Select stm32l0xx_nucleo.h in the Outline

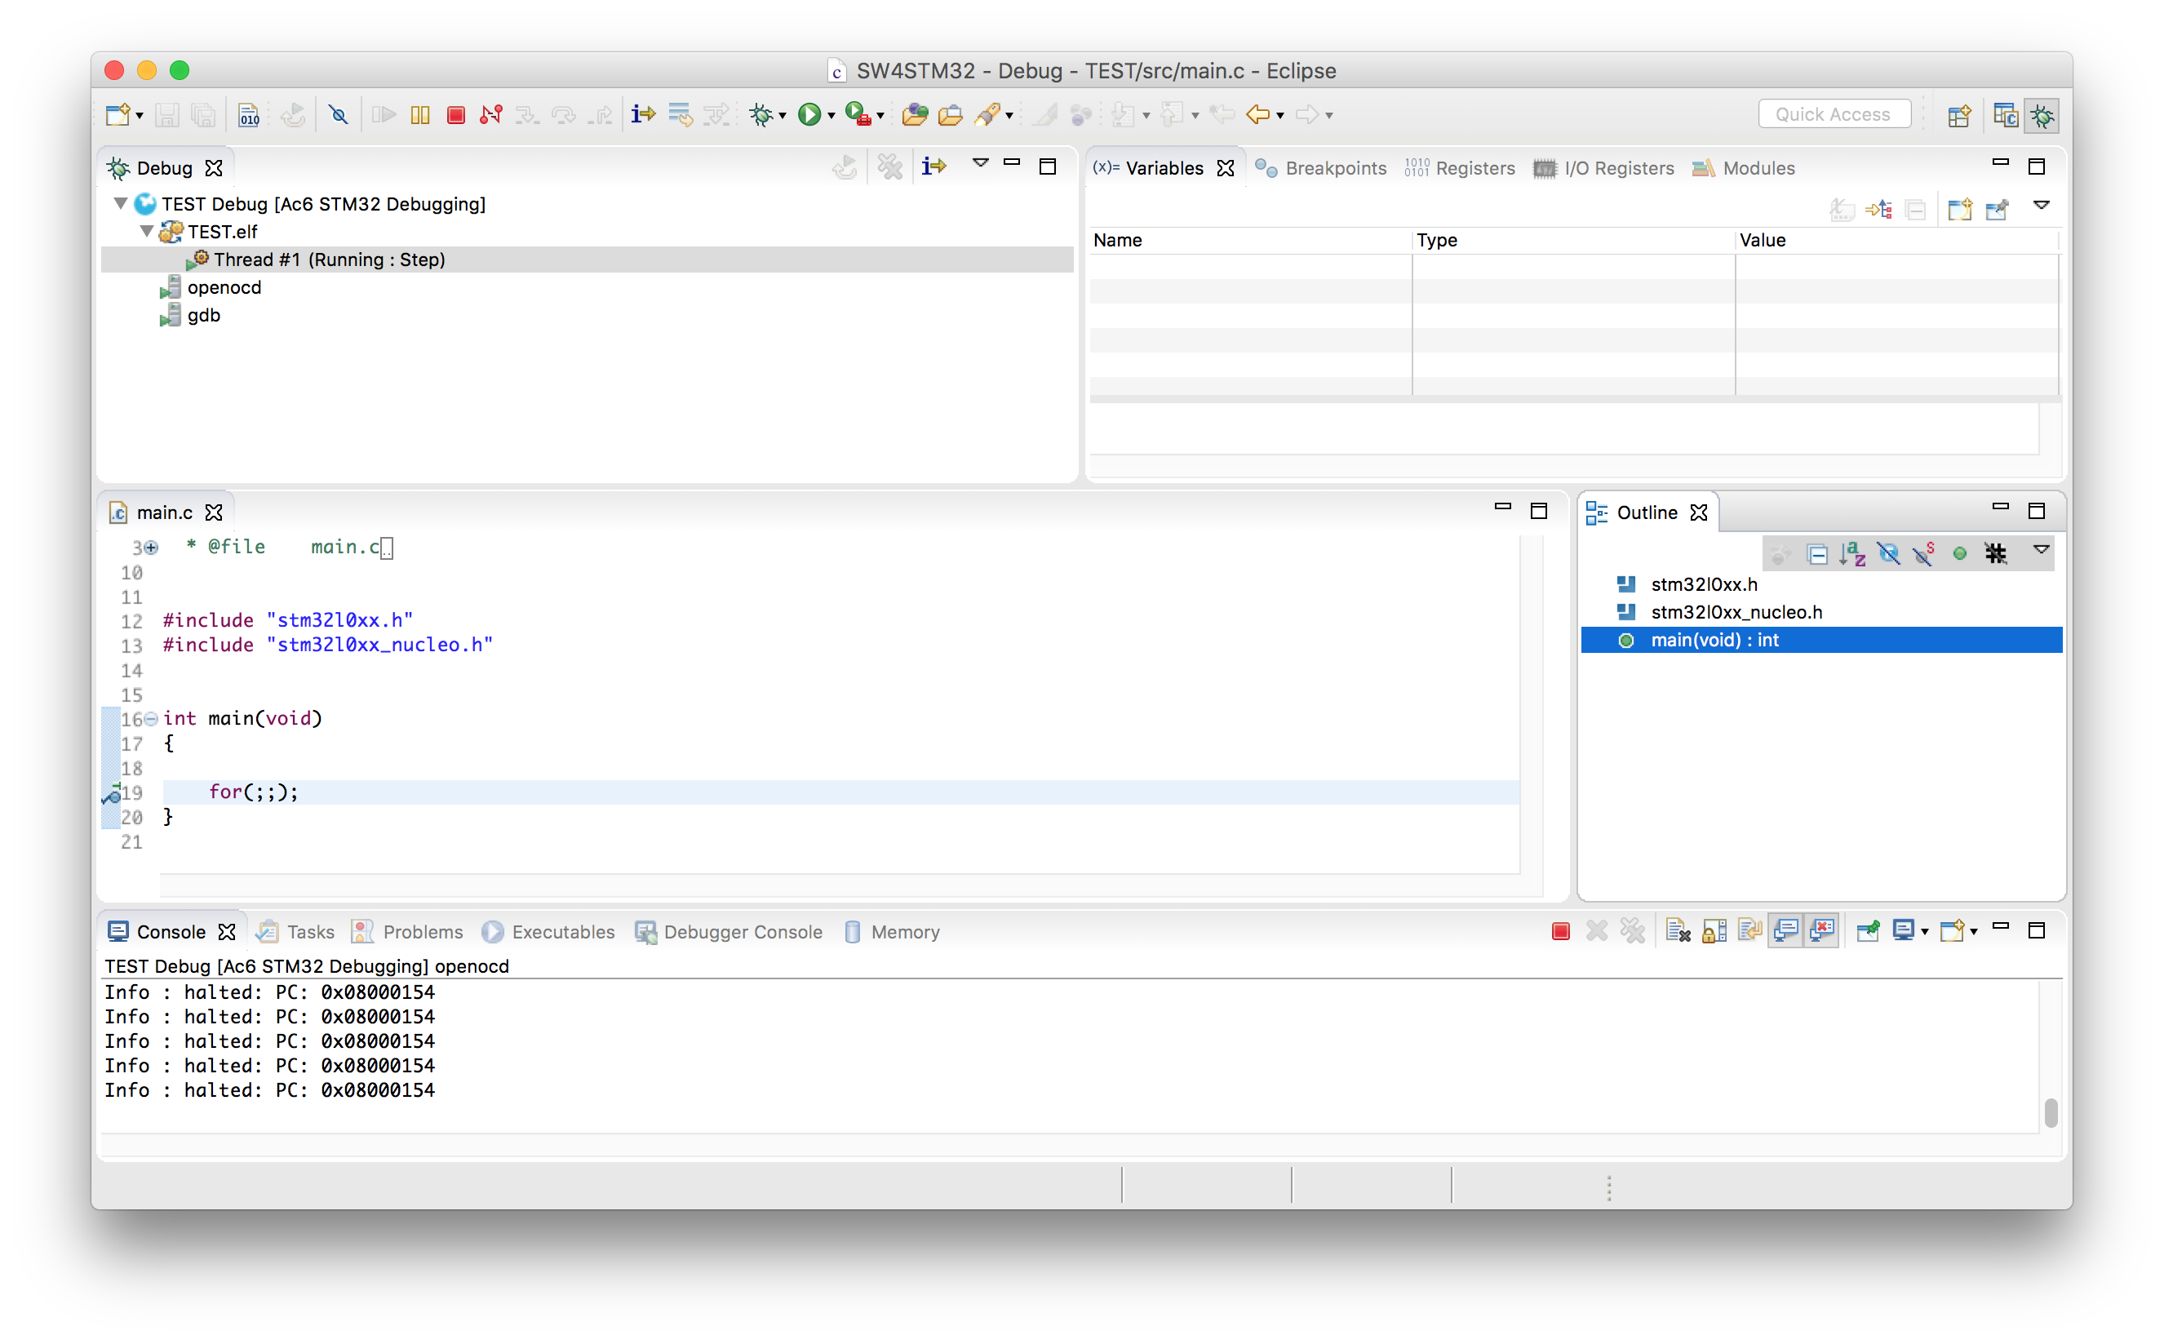click(x=1735, y=612)
